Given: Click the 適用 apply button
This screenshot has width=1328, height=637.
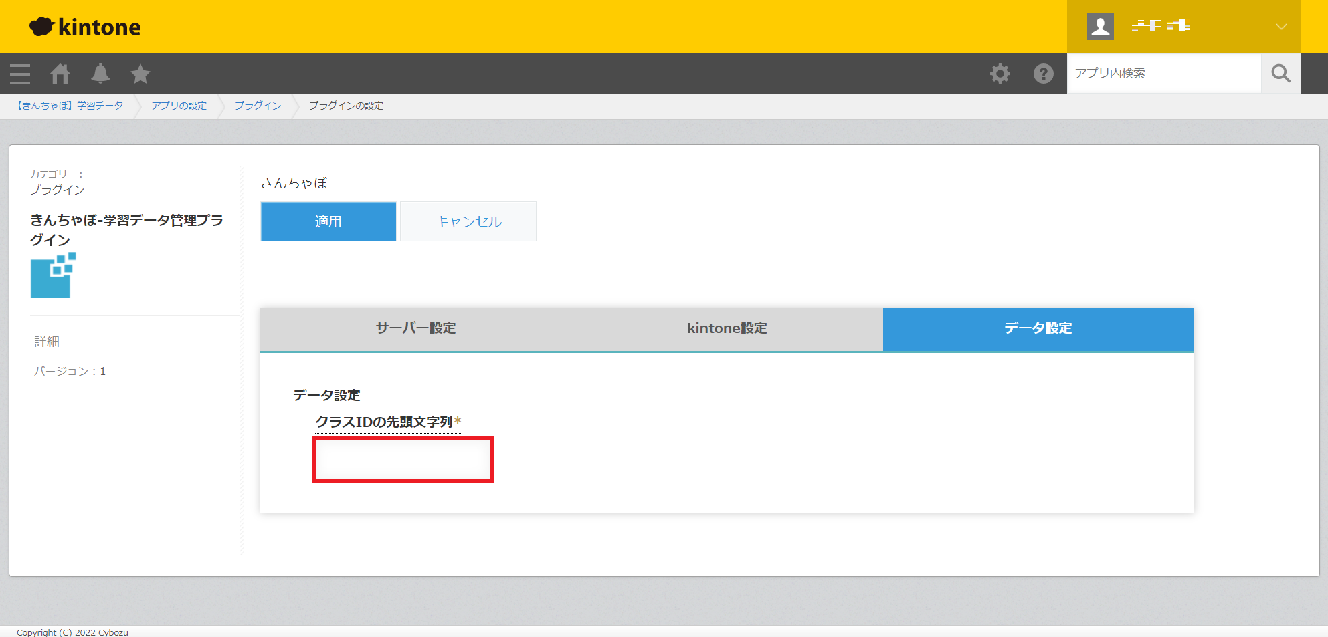Looking at the screenshot, I should (328, 221).
